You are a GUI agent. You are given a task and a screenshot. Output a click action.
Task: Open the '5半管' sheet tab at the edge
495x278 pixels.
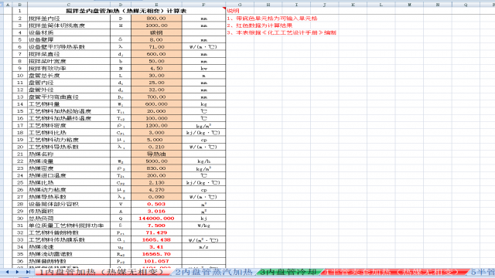(483, 272)
